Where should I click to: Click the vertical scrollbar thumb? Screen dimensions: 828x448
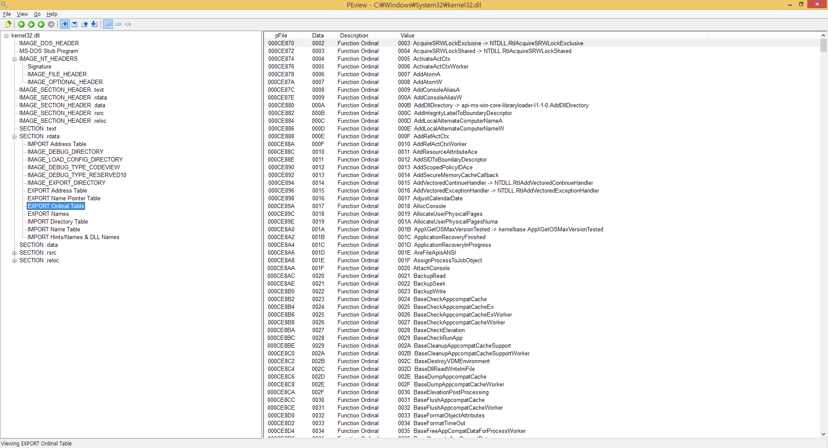pos(824,45)
